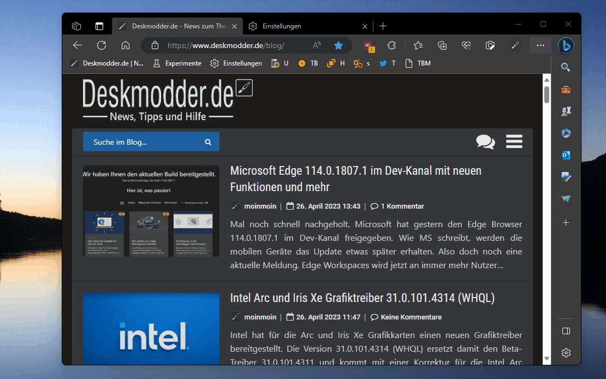Screen dimensions: 606x379
Task: Toggle the vertical tabs button
Action: 99,26
